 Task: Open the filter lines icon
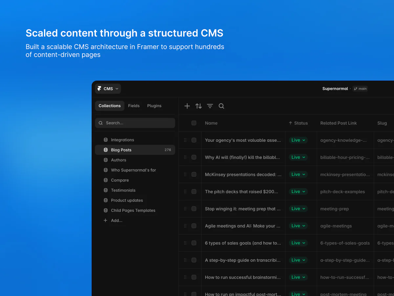[x=210, y=106]
